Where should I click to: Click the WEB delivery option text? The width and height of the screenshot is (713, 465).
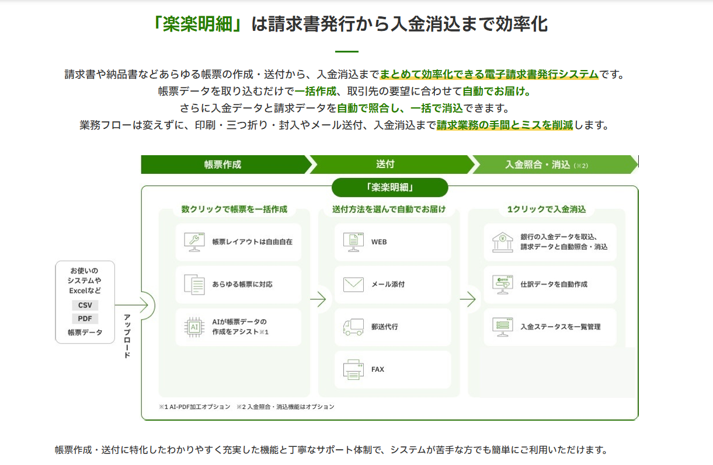[379, 242]
